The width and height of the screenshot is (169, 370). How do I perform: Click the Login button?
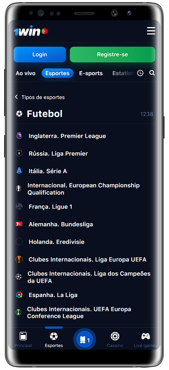pos(39,54)
